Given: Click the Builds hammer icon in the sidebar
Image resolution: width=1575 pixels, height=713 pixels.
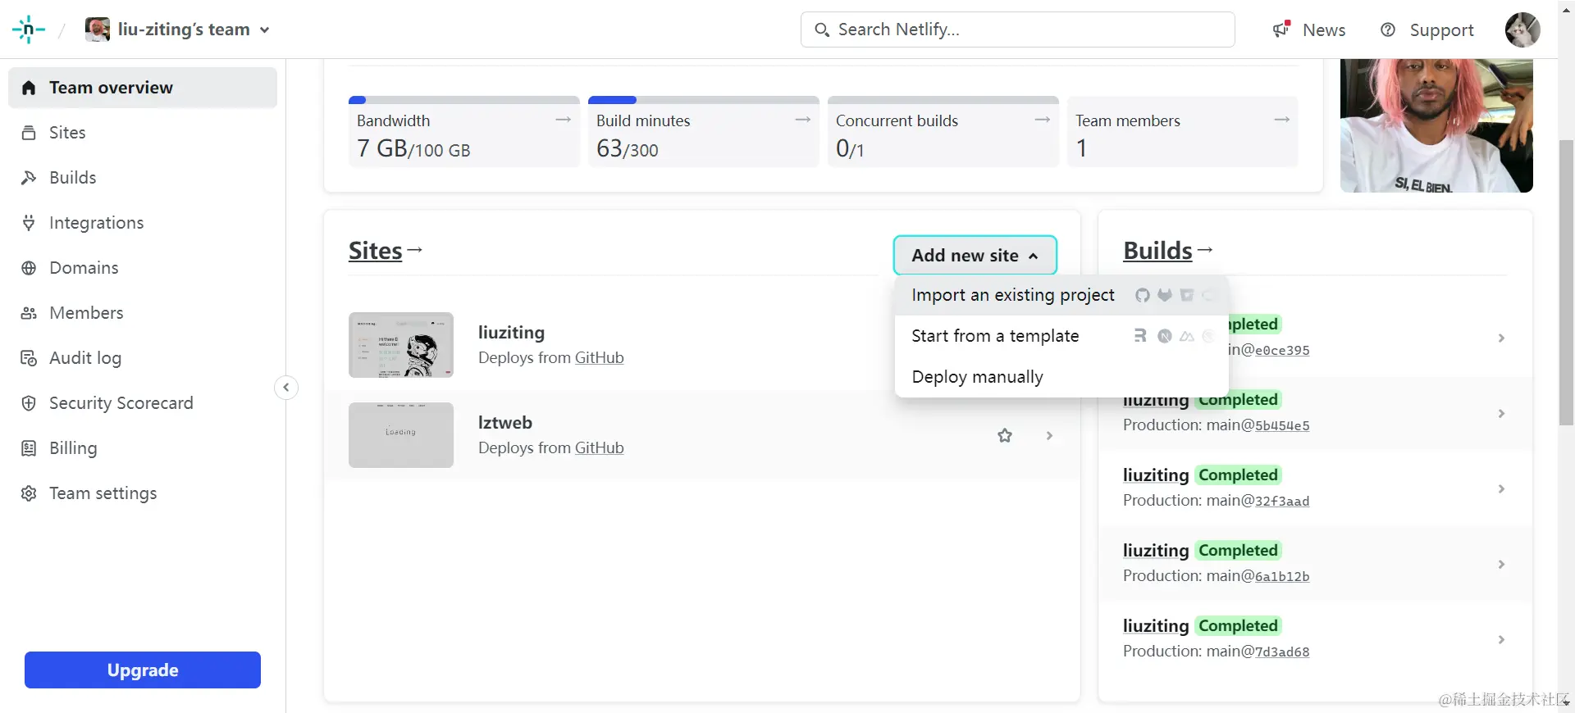Looking at the screenshot, I should point(29,178).
